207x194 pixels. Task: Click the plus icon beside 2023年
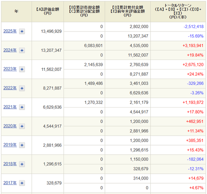(22, 69)
